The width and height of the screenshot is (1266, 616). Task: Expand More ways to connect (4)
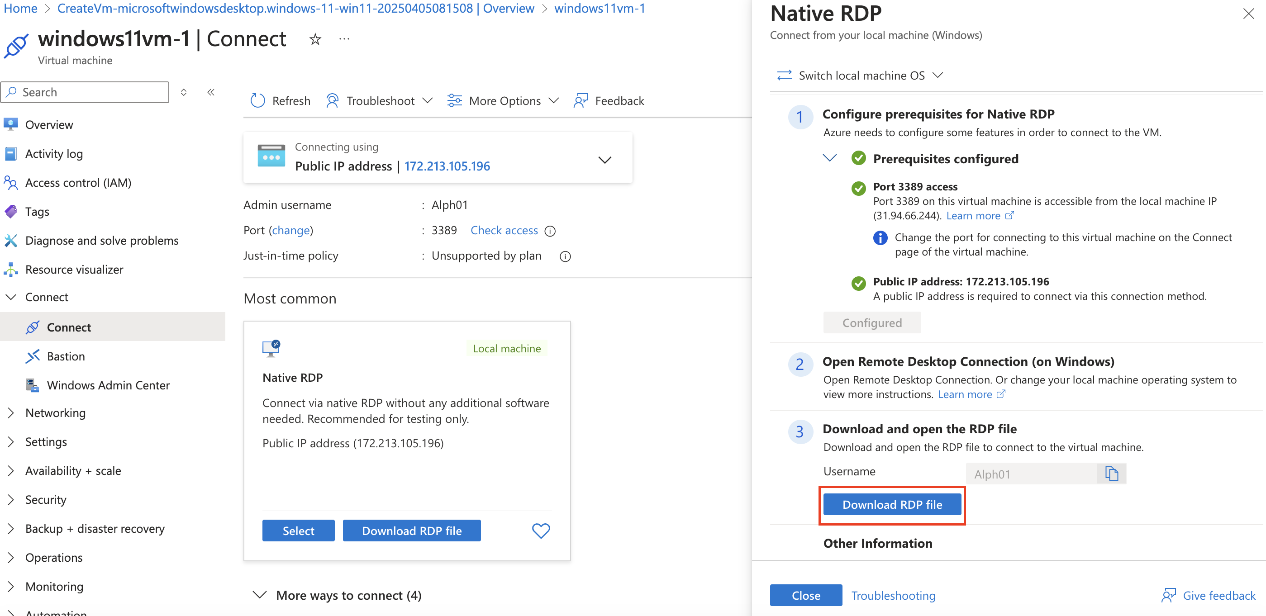tap(337, 595)
